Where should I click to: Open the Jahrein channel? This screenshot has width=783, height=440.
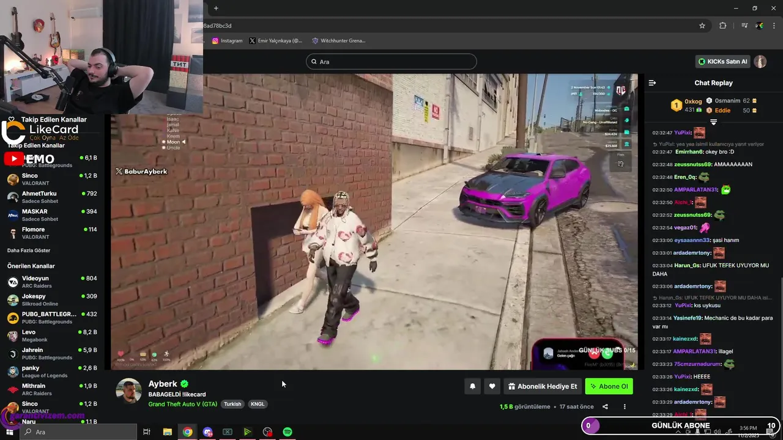[x=52, y=353]
